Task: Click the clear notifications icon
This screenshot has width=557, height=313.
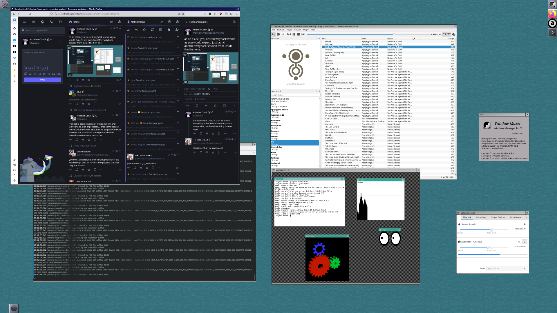Action: click(x=169, y=22)
